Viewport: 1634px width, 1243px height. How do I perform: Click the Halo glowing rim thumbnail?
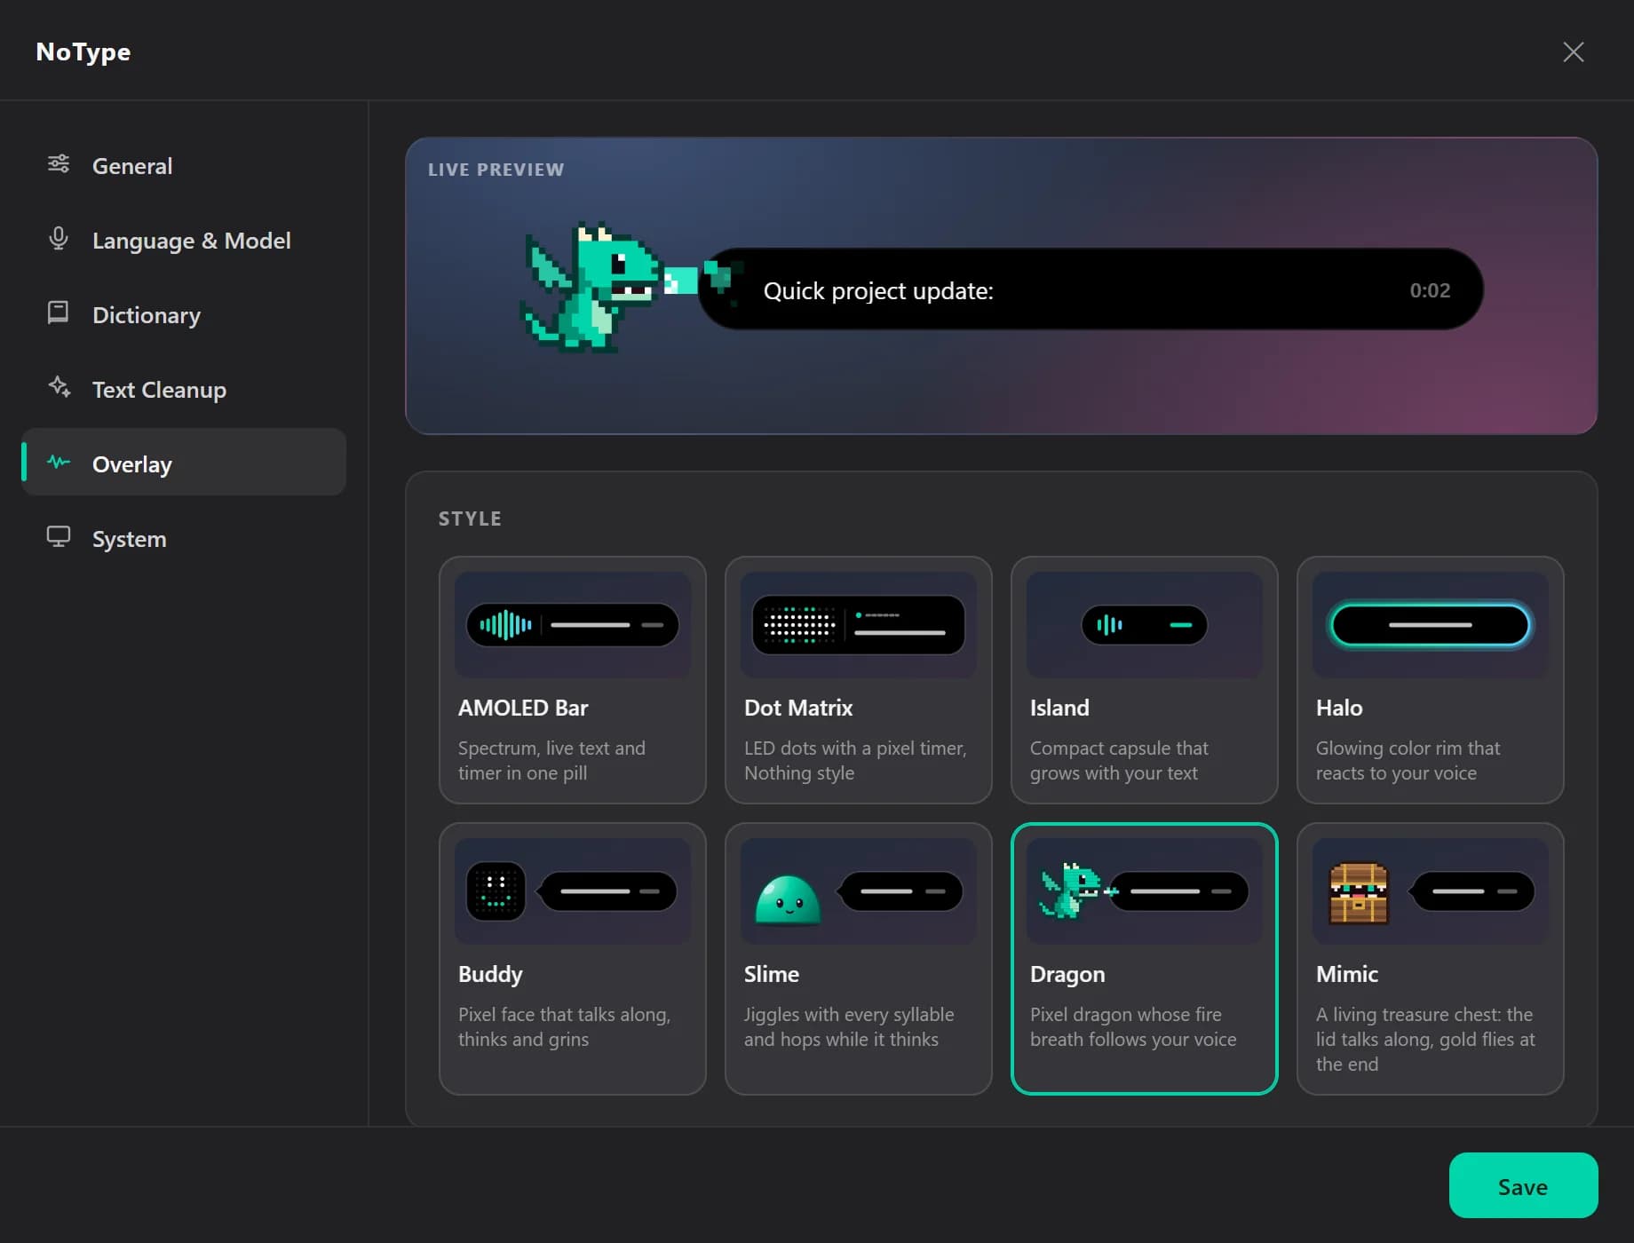coord(1431,625)
